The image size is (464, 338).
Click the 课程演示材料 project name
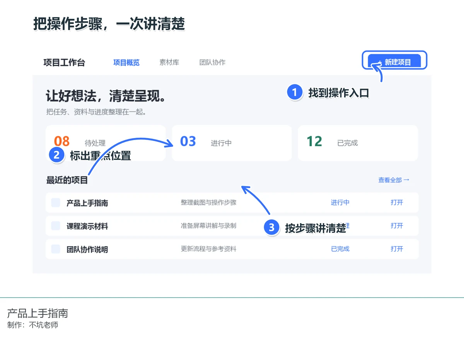click(87, 226)
